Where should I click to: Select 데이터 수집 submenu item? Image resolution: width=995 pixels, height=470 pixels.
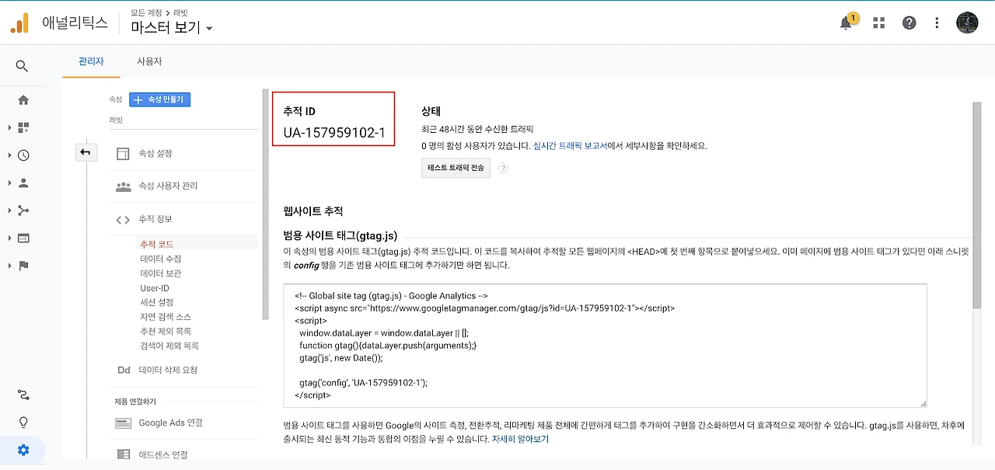pyautogui.click(x=161, y=259)
